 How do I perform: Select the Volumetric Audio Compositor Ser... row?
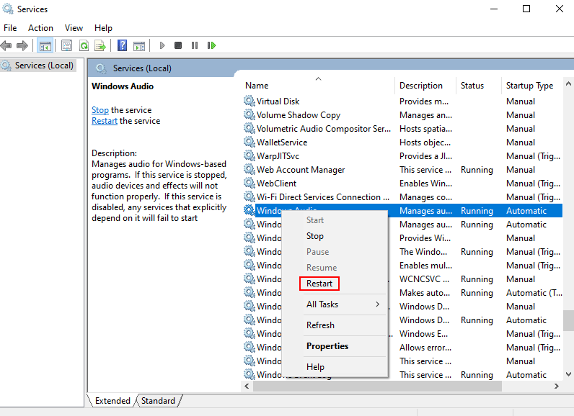tap(402, 129)
